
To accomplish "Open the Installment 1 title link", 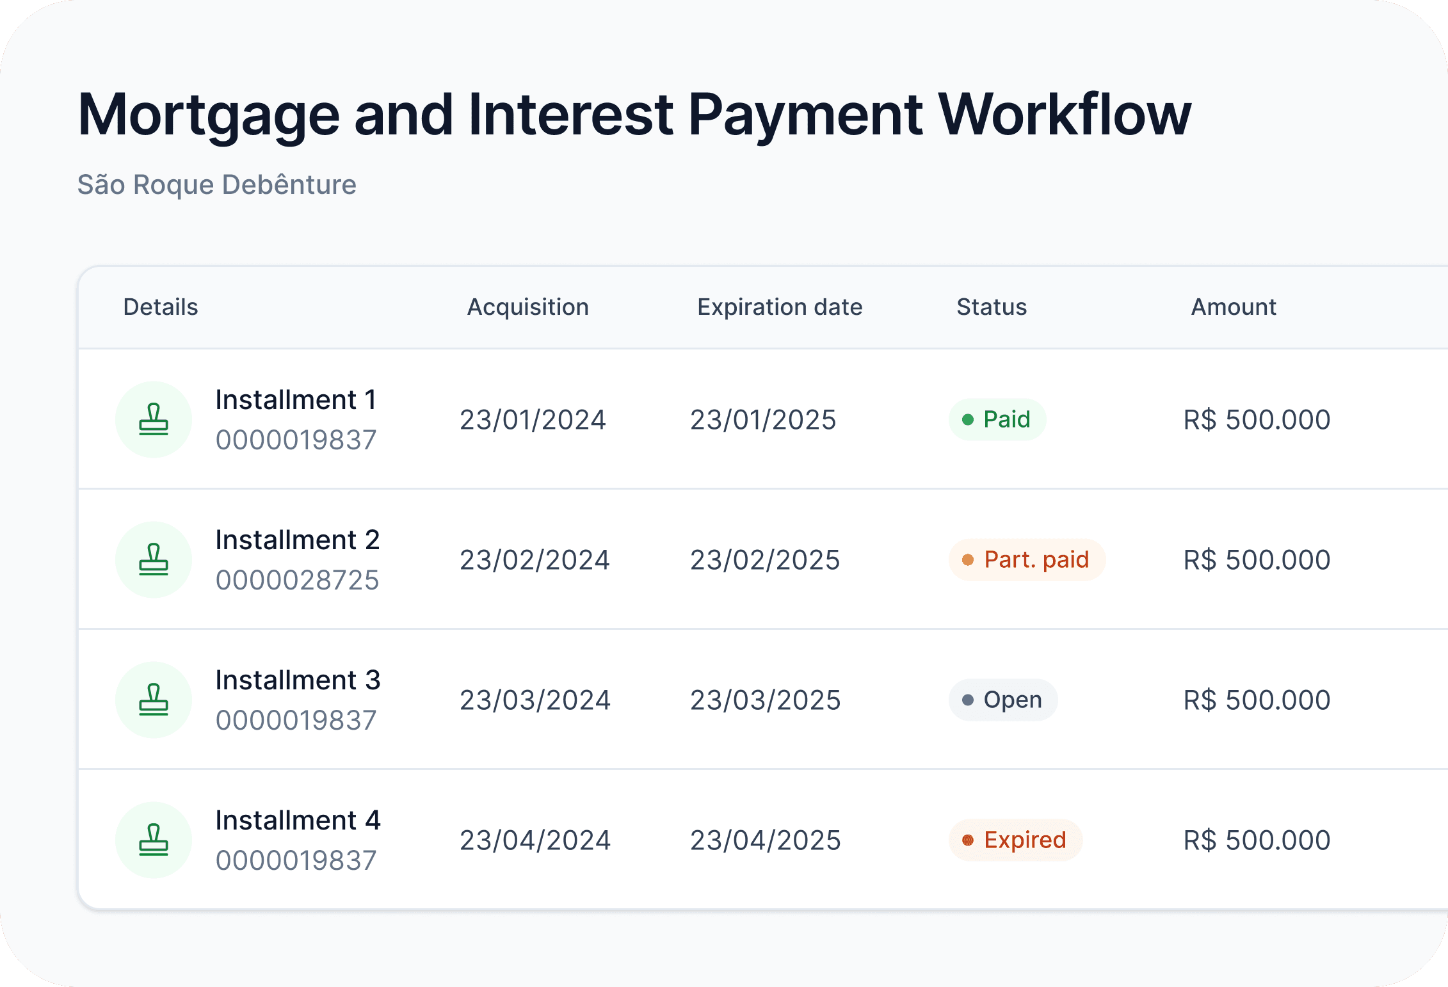I will point(296,400).
